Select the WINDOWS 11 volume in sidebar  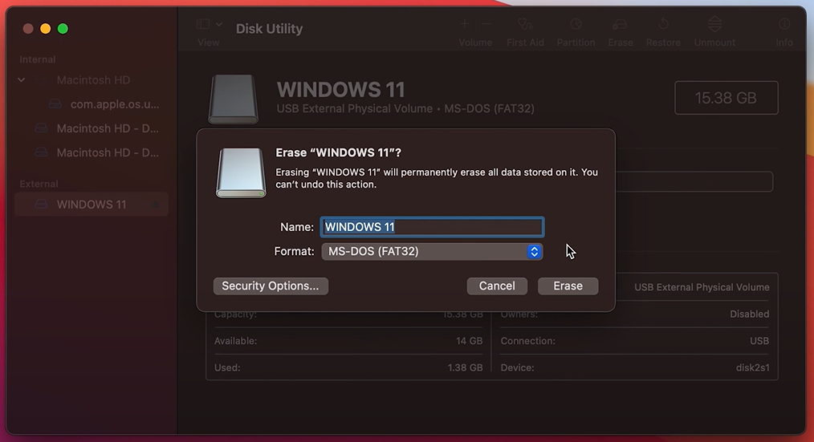click(x=92, y=205)
